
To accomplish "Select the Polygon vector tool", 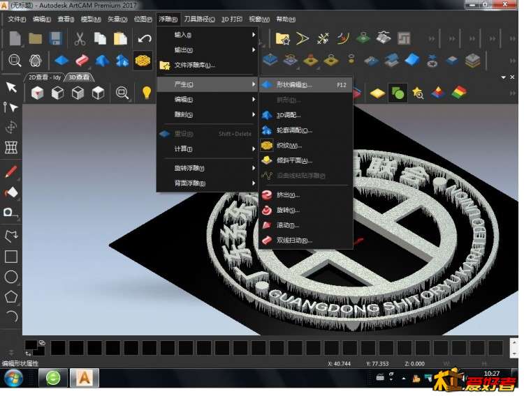I will point(11,296).
